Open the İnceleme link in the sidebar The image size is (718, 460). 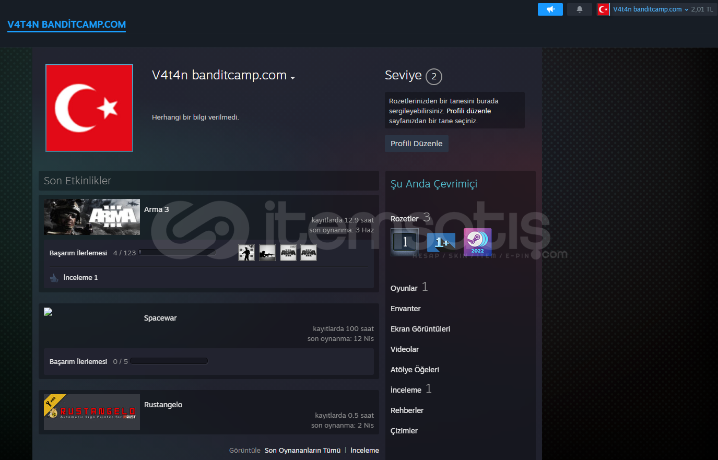pyautogui.click(x=406, y=390)
